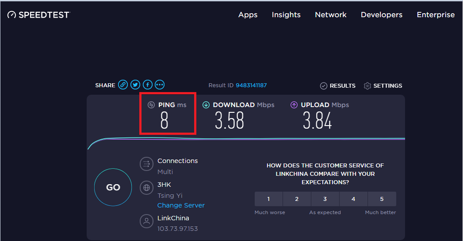Open the Developers menu
Viewport: 463px width, 241px height.
(x=382, y=15)
